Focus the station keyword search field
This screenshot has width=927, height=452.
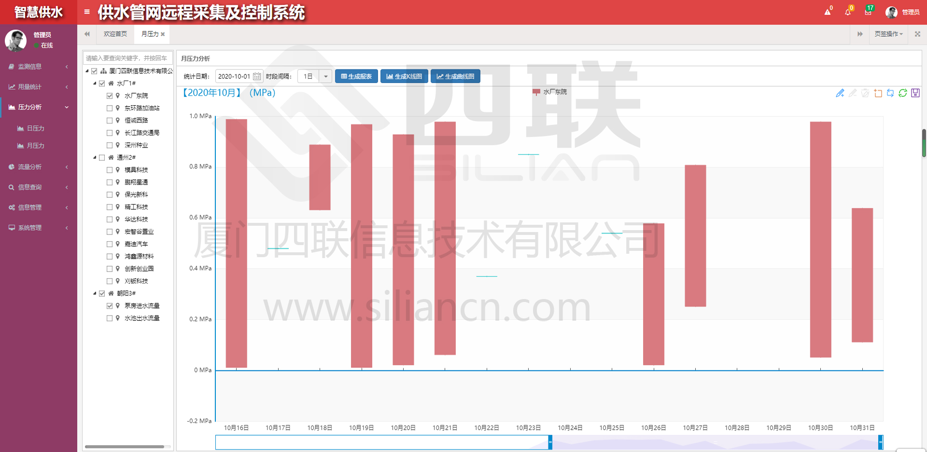(x=128, y=58)
